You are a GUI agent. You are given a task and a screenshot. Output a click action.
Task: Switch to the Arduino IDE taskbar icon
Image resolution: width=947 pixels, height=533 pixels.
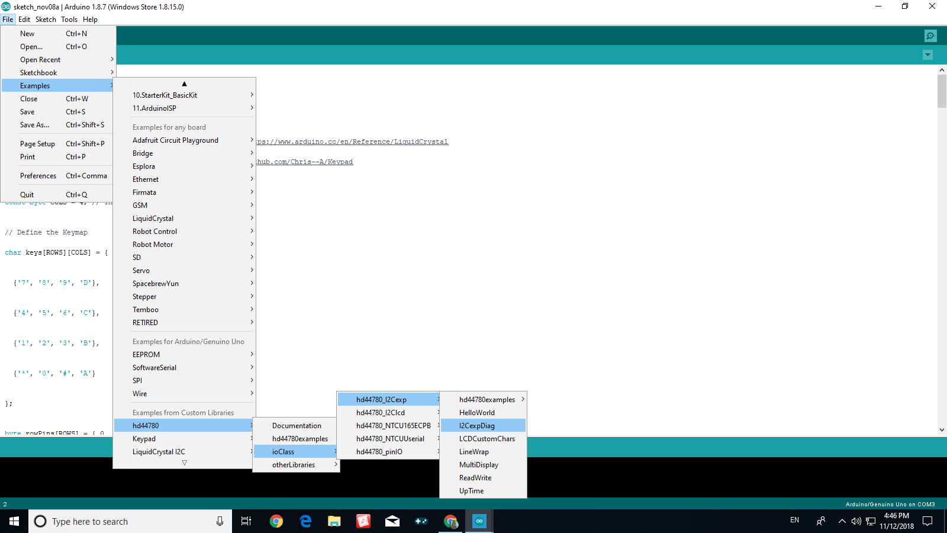479,521
